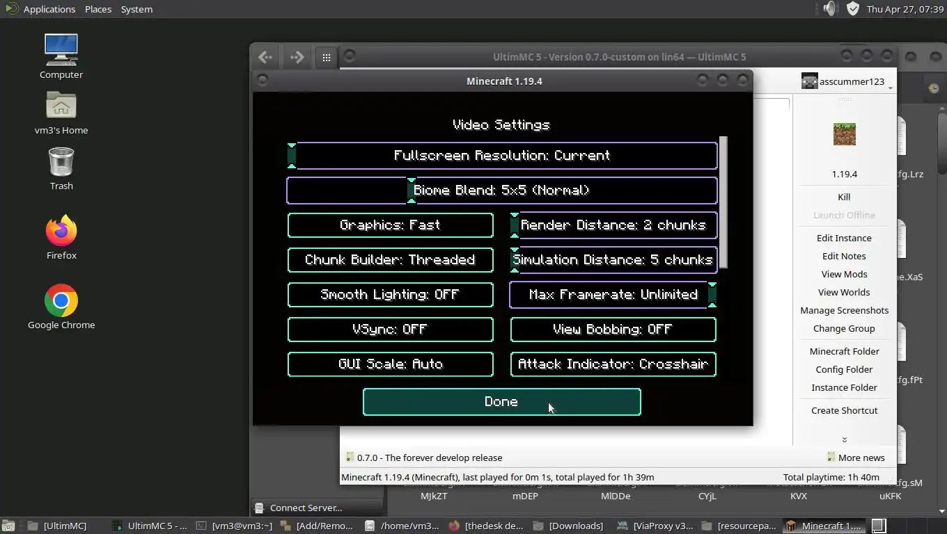Image resolution: width=947 pixels, height=534 pixels.
Task: Open Instance Folder from UltimMC sidebar
Action: [x=844, y=387]
